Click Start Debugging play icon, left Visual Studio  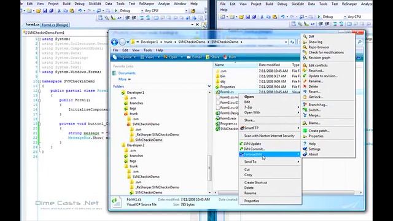click(116, 11)
